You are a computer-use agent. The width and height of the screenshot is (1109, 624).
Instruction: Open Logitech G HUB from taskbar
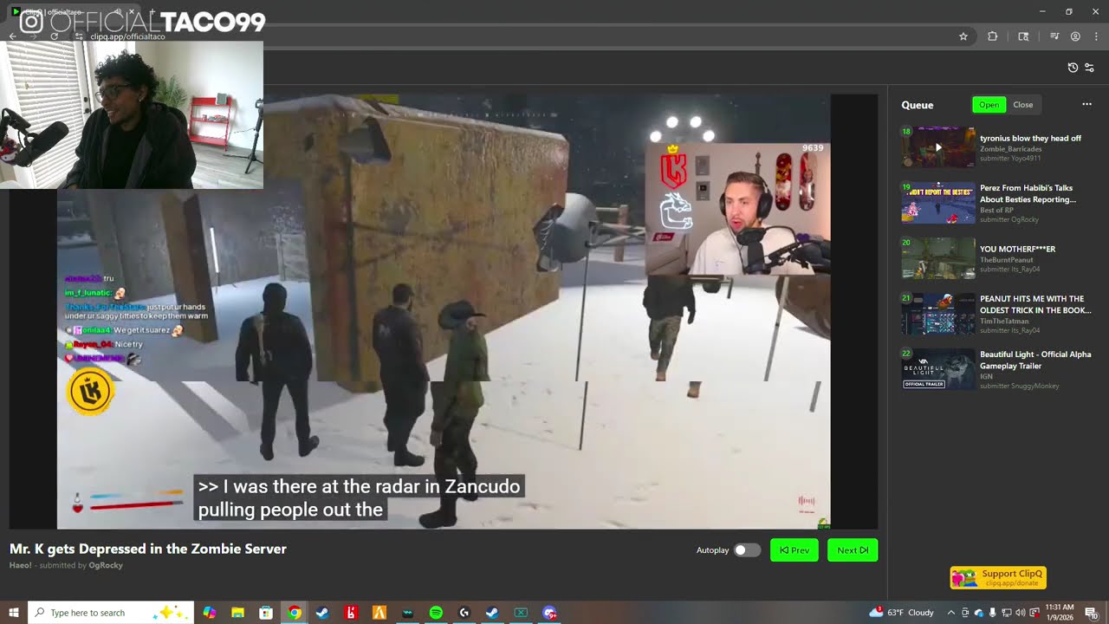464,613
